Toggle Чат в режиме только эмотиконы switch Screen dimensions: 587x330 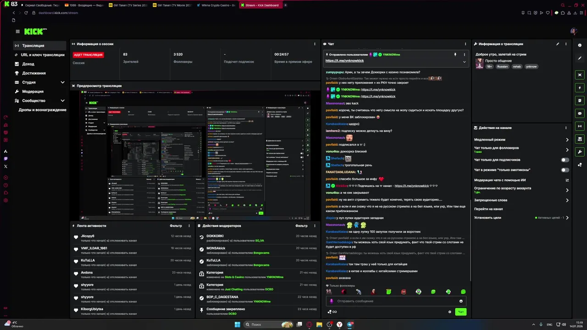(565, 170)
